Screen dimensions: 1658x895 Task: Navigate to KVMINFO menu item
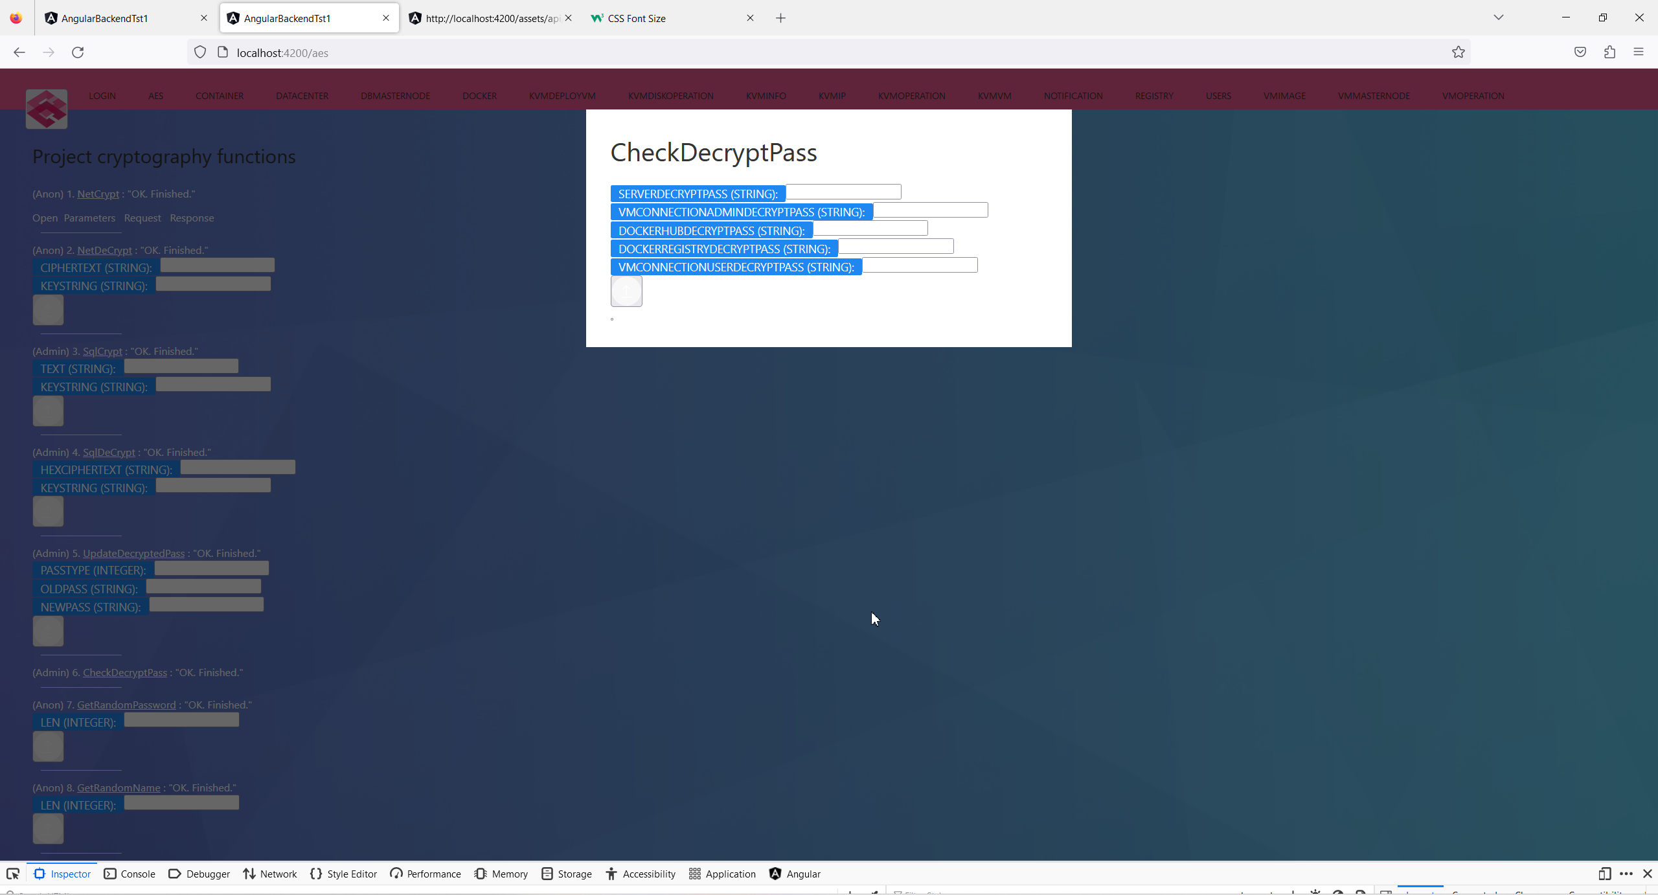coord(766,96)
